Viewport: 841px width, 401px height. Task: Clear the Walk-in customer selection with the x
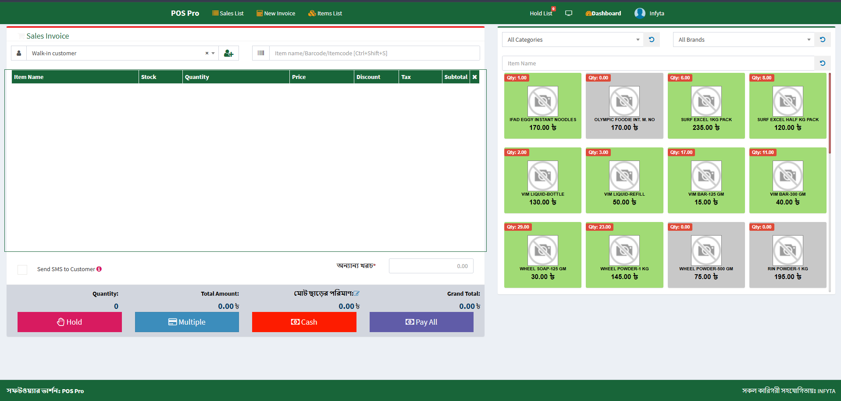(207, 53)
